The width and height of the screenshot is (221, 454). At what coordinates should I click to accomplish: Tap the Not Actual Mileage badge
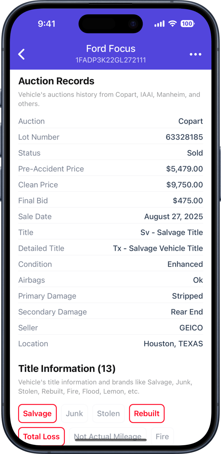coord(108,436)
